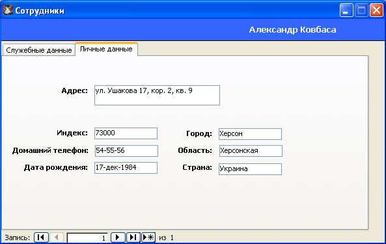Minimize the Сотрудники window
Image resolution: width=386 pixels, height=244 pixels.
pyautogui.click(x=346, y=10)
